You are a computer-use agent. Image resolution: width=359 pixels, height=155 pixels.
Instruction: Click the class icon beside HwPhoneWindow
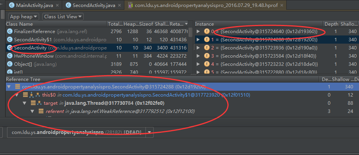tap(10, 56)
